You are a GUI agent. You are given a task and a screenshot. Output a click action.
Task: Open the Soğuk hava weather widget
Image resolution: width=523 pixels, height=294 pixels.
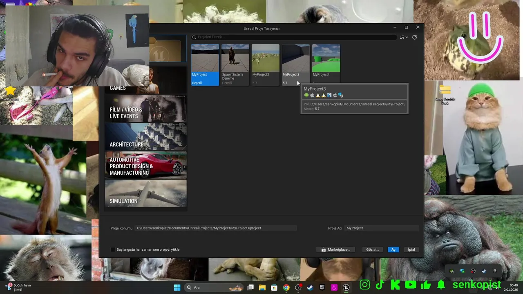point(18,287)
